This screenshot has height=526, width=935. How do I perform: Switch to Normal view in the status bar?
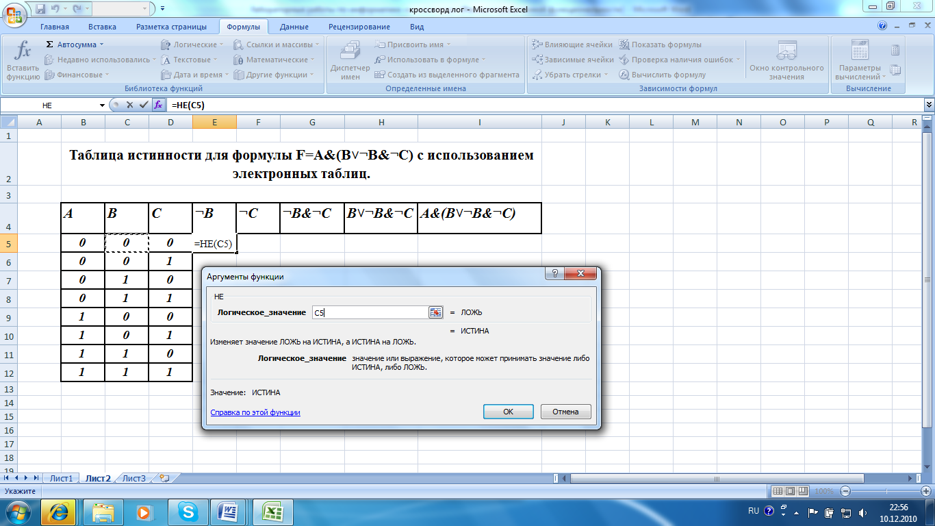tap(777, 492)
